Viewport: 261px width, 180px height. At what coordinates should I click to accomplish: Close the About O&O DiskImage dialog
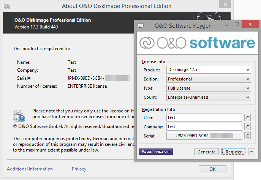point(225,5)
